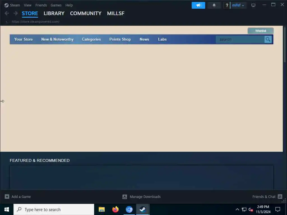Open the View menu
287x215 pixels.
coord(28,5)
